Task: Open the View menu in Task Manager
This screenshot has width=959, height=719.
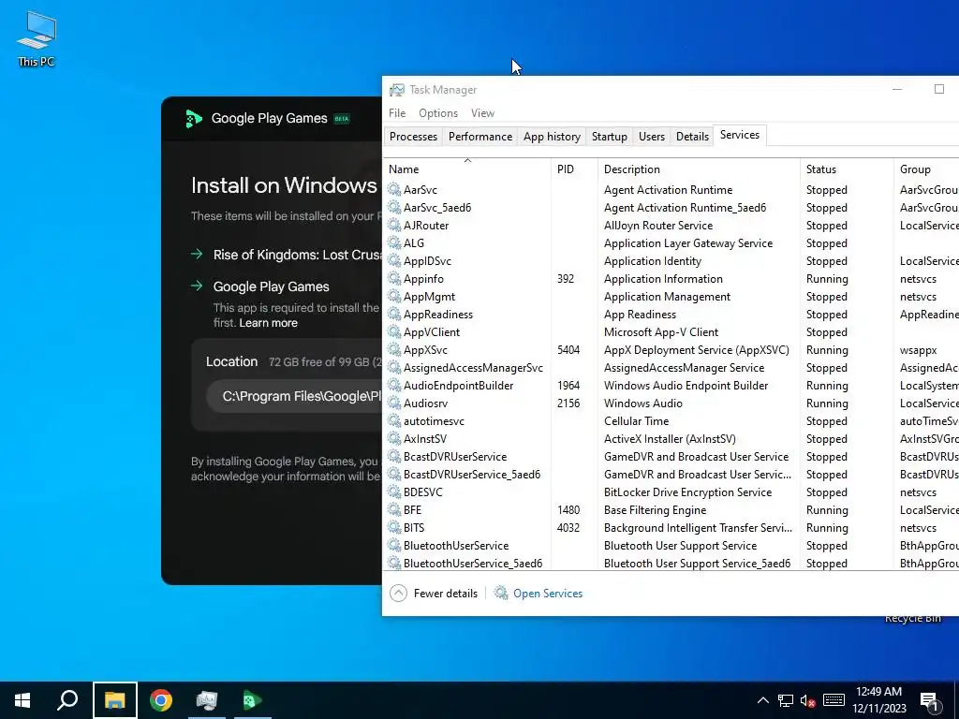Action: pos(482,113)
